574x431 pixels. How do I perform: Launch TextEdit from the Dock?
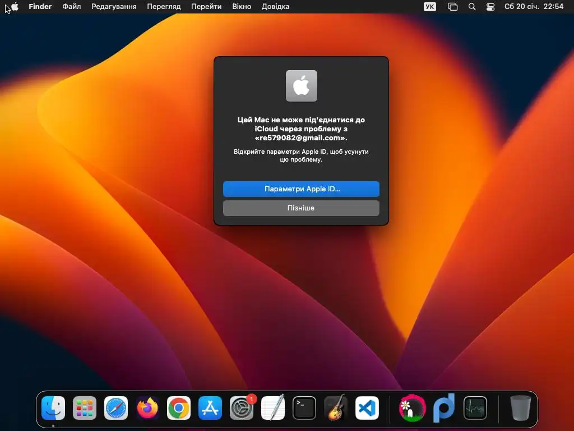point(273,407)
